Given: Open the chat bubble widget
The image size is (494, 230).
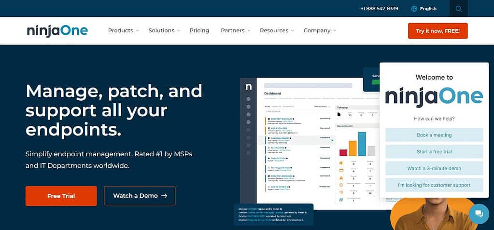Looking at the screenshot, I should click(x=479, y=214).
